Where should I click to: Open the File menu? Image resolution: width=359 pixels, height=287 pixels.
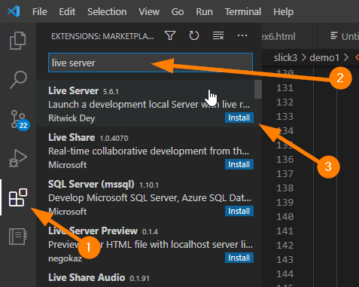(x=40, y=12)
